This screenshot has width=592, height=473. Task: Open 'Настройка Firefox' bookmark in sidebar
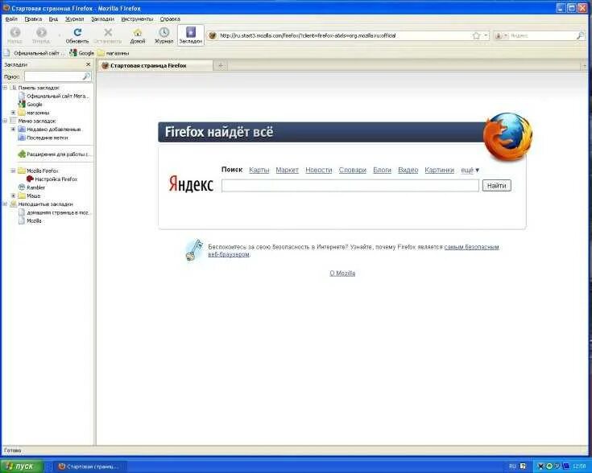pyautogui.click(x=52, y=179)
